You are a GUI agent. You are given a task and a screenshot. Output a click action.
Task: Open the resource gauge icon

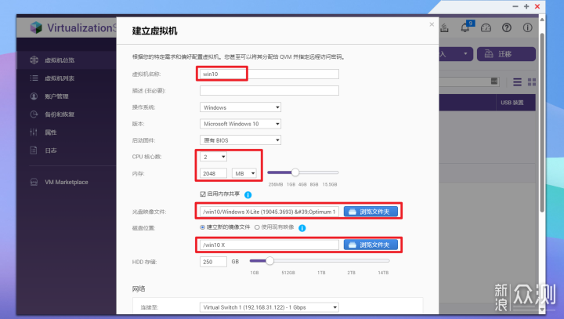486,27
